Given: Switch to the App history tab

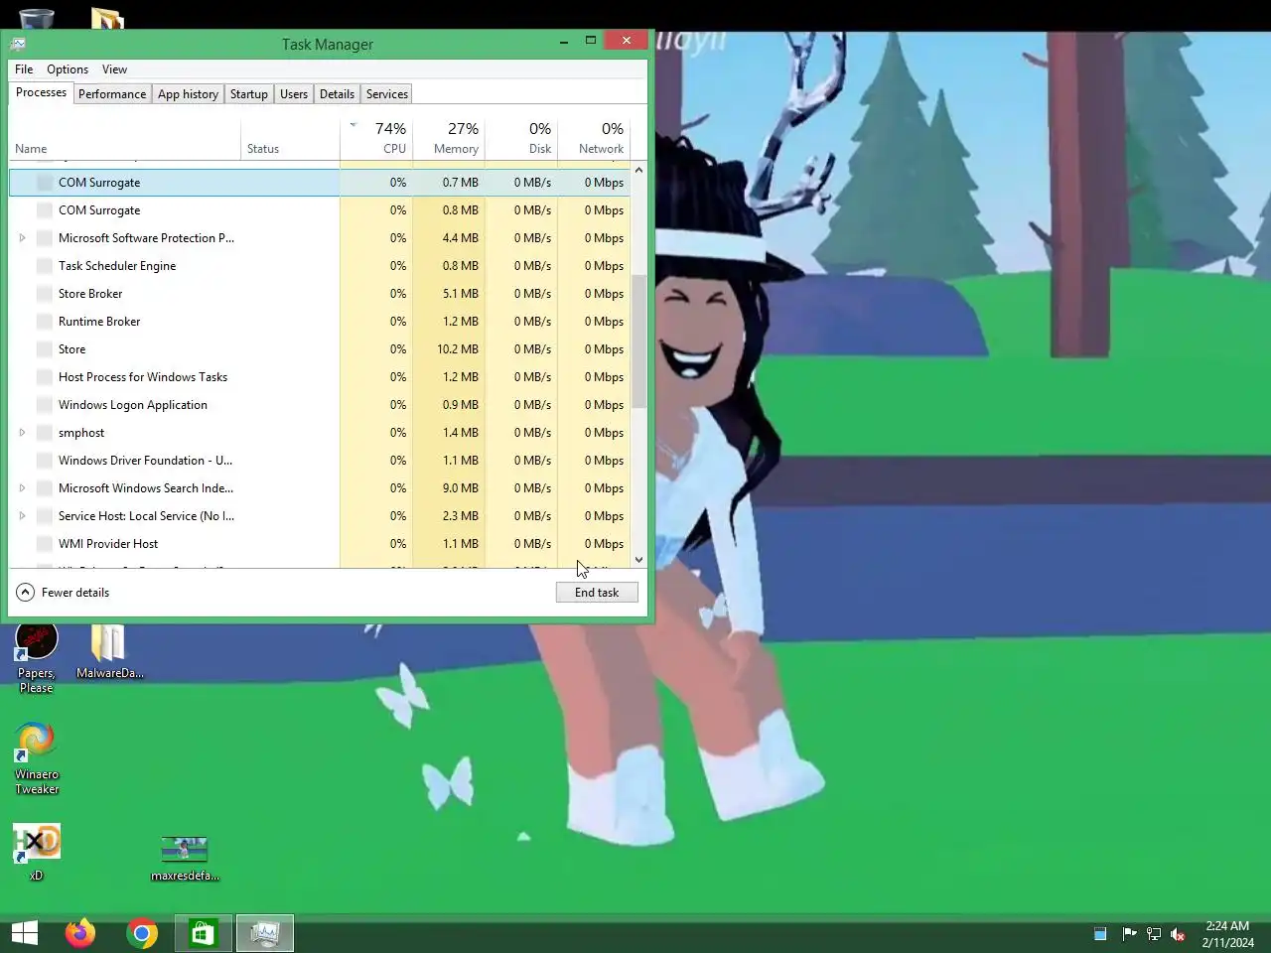Looking at the screenshot, I should tap(188, 94).
